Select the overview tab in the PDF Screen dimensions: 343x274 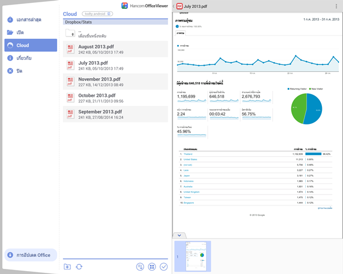pos(181,34)
